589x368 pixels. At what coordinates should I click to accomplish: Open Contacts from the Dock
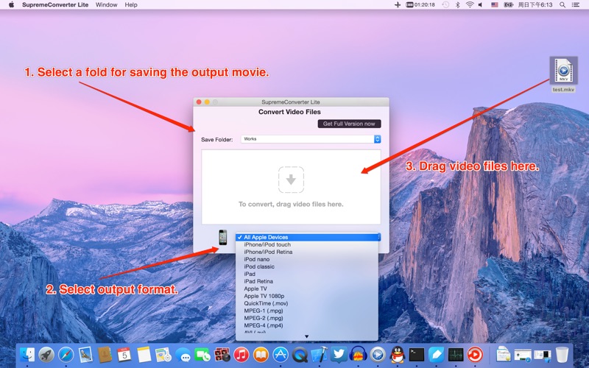[x=105, y=355]
